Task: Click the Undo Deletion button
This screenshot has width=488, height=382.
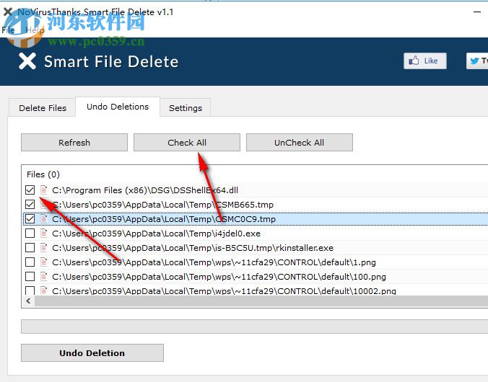Action: pos(92,352)
